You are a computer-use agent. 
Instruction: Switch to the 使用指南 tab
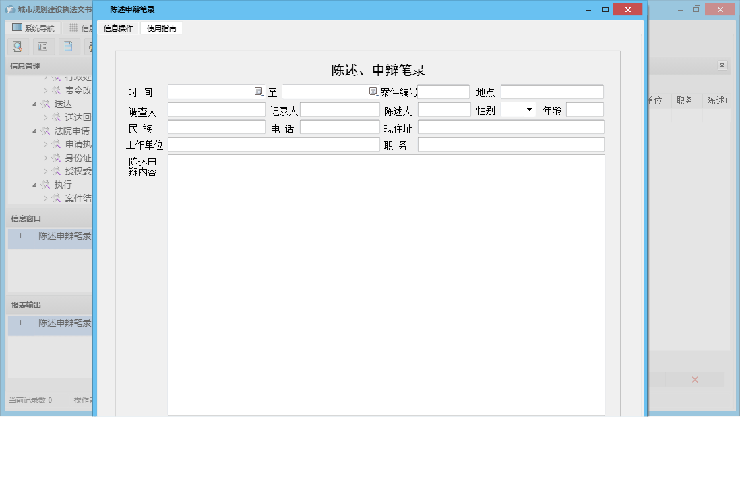pos(161,28)
